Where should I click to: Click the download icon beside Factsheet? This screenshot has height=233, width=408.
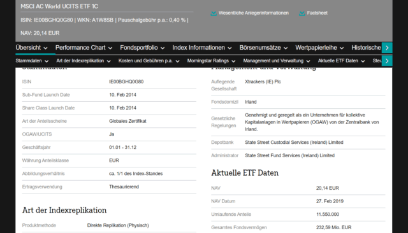pyautogui.click(x=302, y=13)
